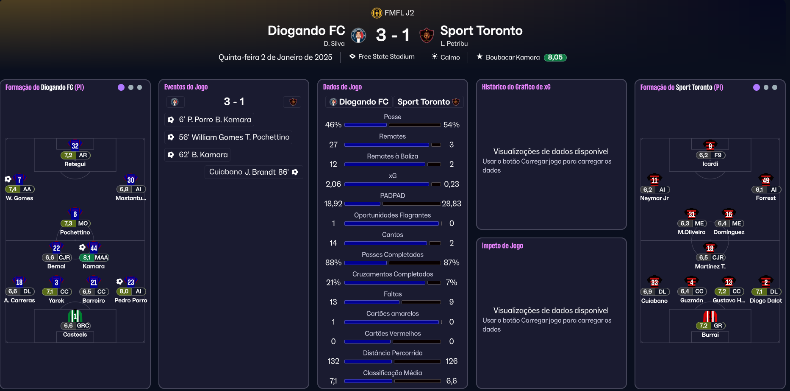Click Burrai's goalkeeper shirt icon
Image resolution: width=790 pixels, height=391 pixels.
pyautogui.click(x=710, y=316)
